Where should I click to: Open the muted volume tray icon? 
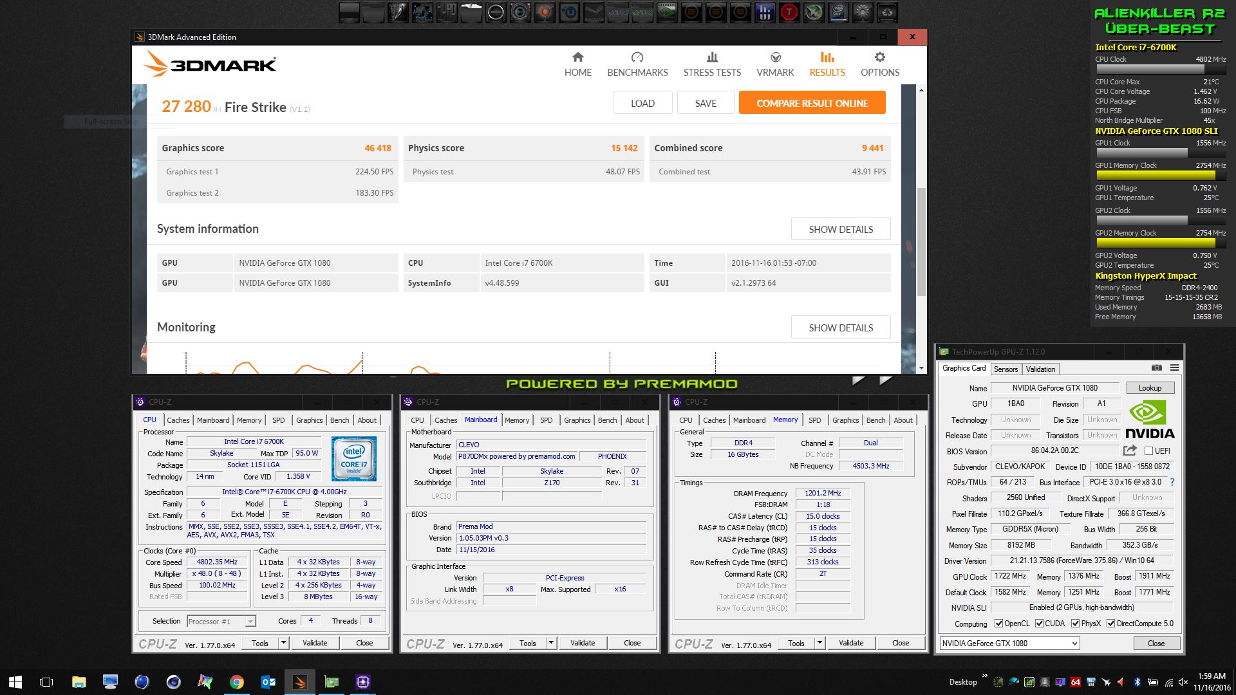(1183, 682)
